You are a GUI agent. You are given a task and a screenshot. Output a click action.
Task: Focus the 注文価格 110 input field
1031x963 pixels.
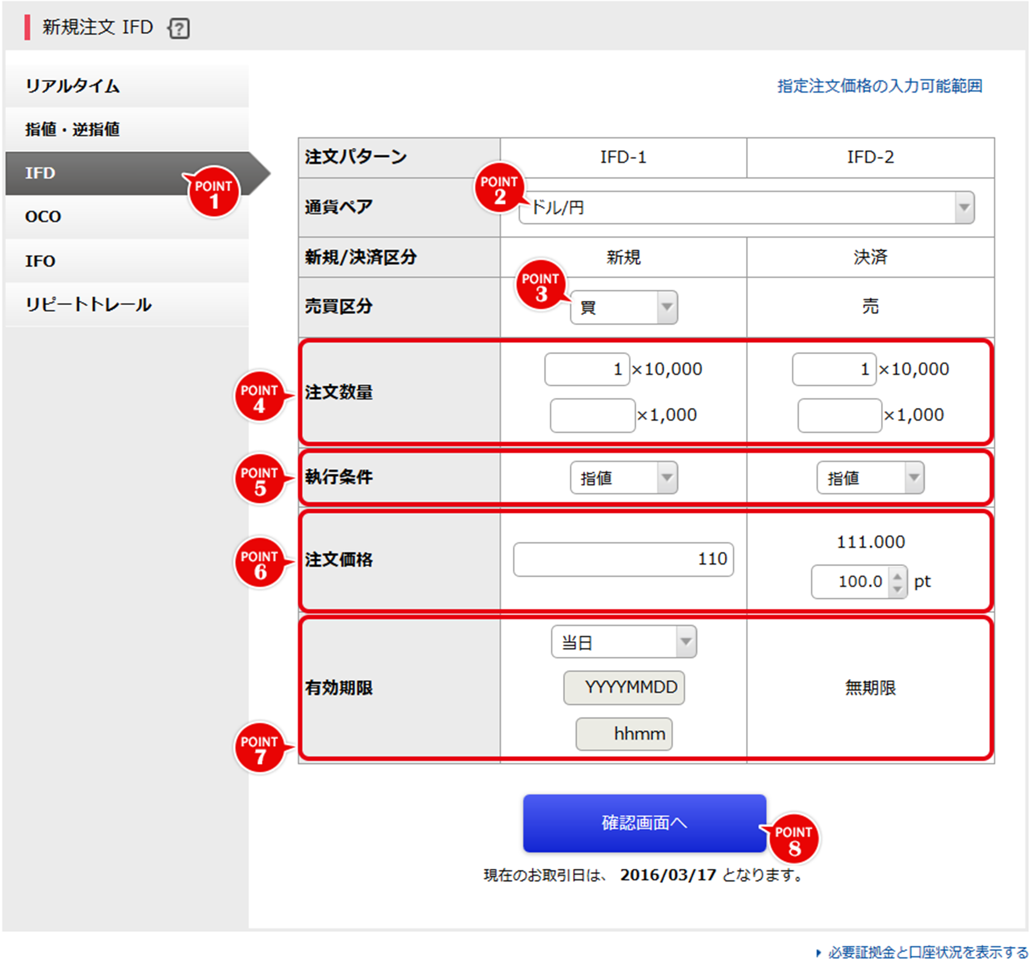[623, 559]
